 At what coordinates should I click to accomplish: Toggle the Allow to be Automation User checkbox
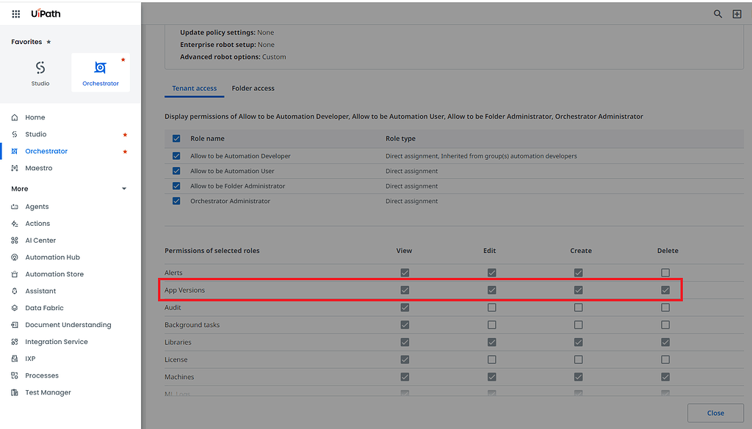[177, 171]
